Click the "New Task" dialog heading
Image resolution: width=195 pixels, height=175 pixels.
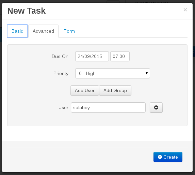tap(27, 11)
